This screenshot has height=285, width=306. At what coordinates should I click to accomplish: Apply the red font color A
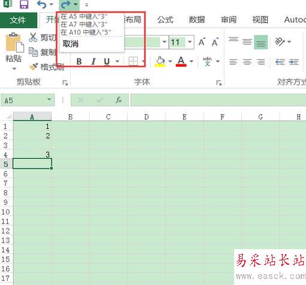pos(181,62)
